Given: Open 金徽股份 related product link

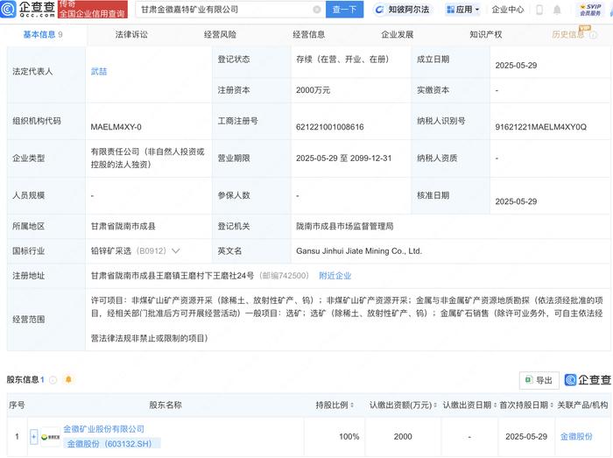Looking at the screenshot, I should 576,436.
